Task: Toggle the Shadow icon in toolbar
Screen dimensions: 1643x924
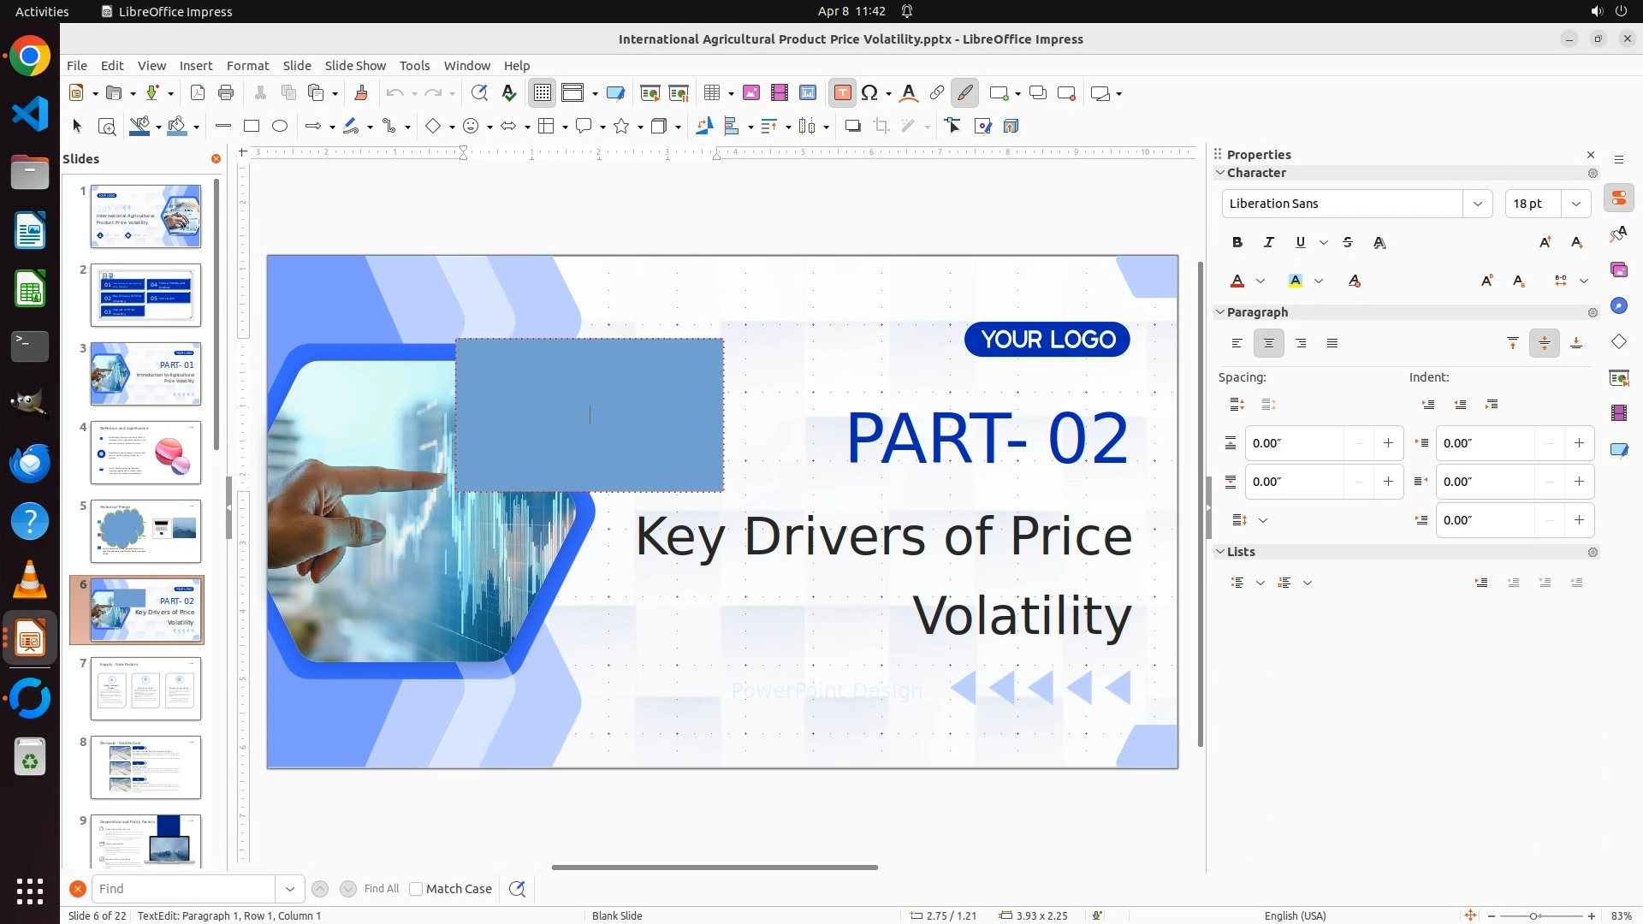Action: click(x=852, y=126)
